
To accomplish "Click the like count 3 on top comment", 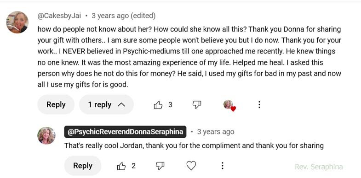I will (x=170, y=105).
